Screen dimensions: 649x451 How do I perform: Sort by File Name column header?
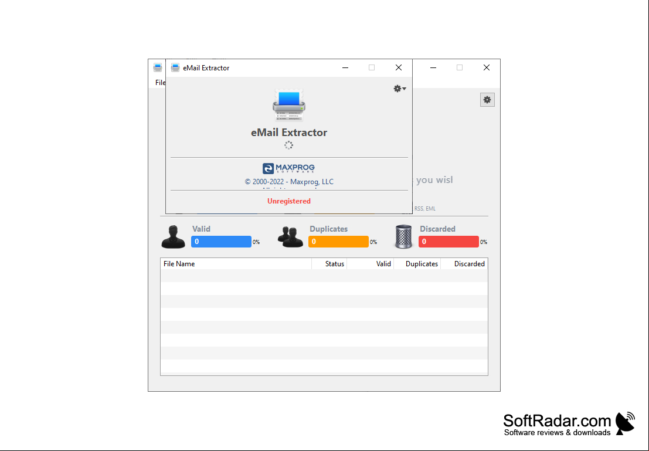236,264
